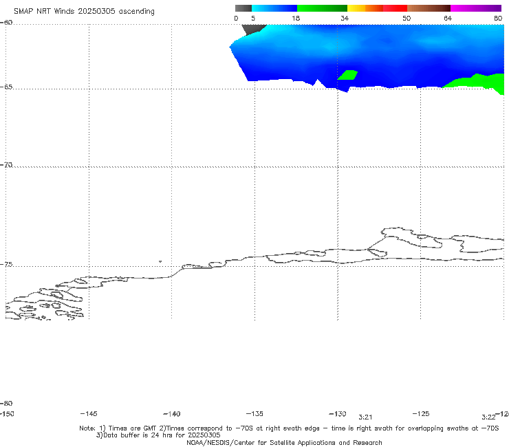509x447 pixels.
Task: Click the 'Data buffer is 24 hrs' note
Action: pos(158,435)
